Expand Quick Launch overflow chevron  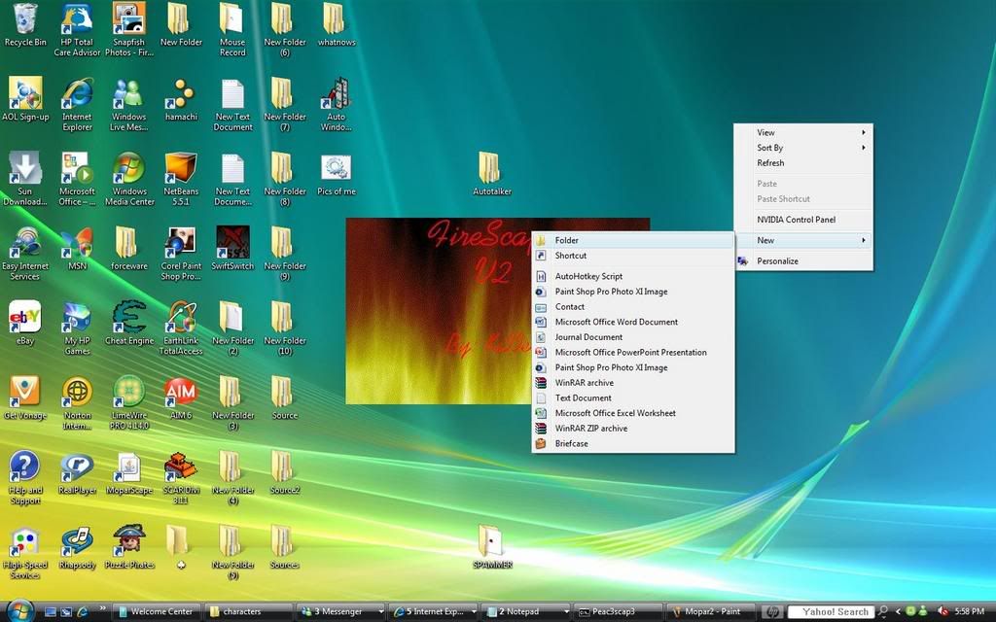tap(102, 610)
